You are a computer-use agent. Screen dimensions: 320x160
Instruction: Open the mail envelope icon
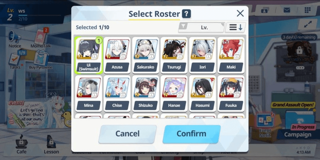[x=287, y=10]
